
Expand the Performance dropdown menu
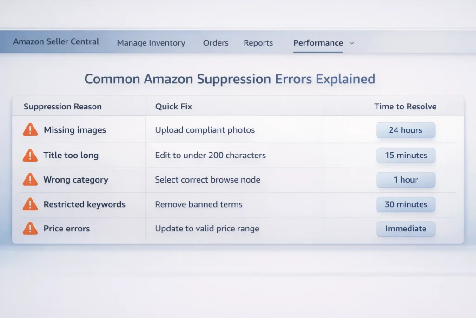click(x=352, y=43)
